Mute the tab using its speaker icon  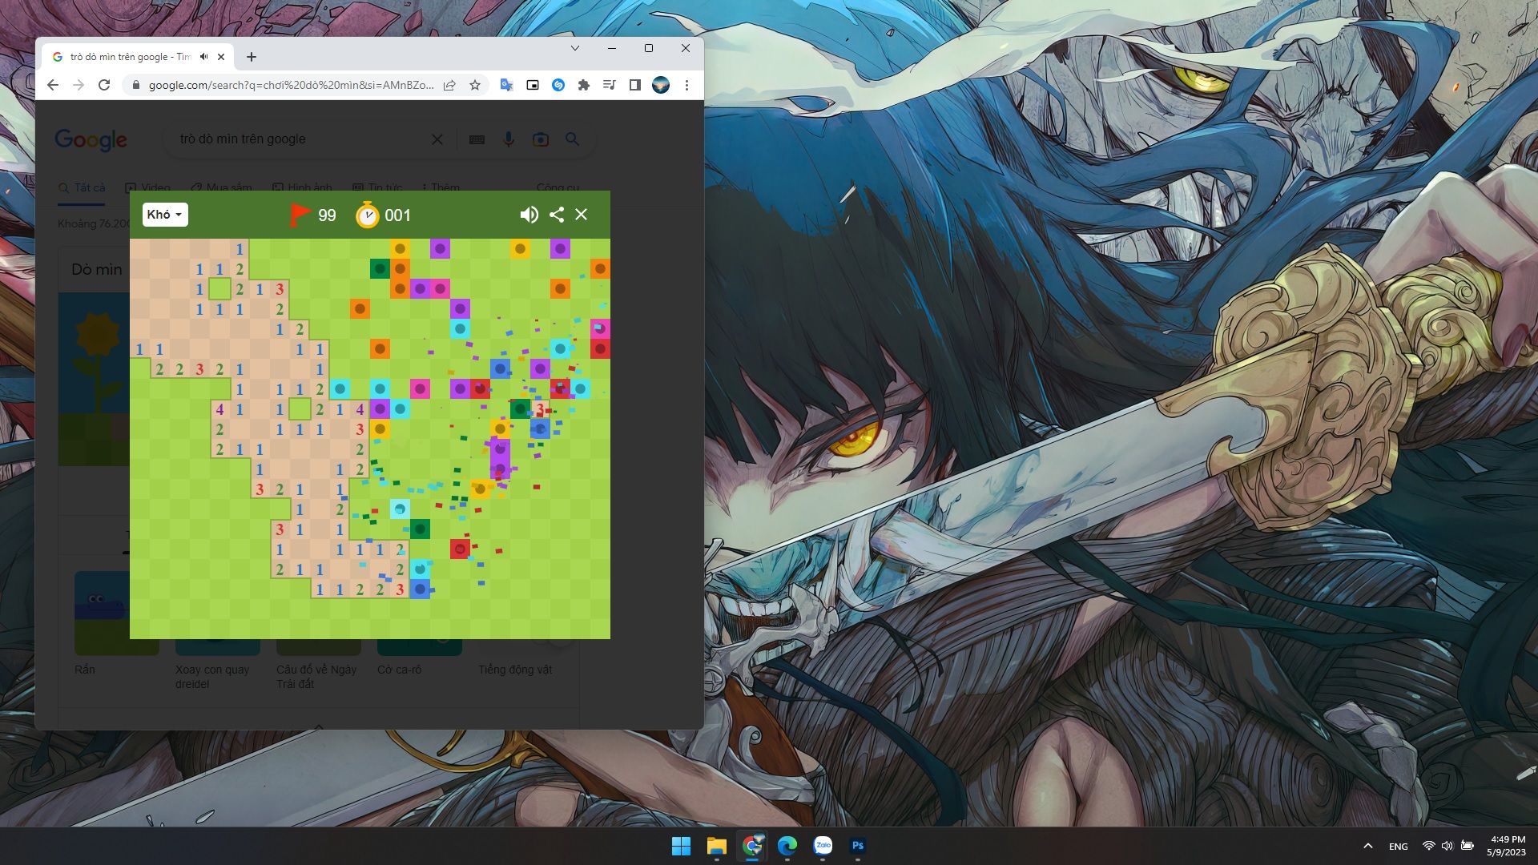click(203, 57)
